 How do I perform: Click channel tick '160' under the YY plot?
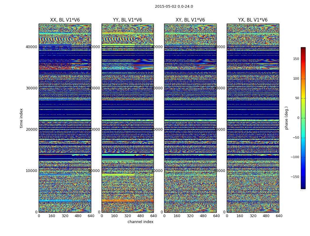(x=115, y=216)
